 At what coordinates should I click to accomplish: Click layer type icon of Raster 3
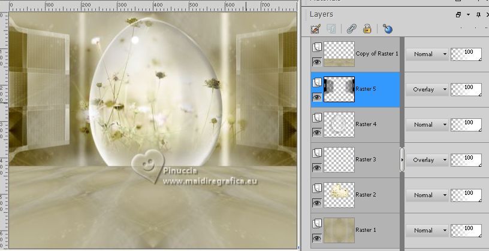pyautogui.click(x=317, y=153)
